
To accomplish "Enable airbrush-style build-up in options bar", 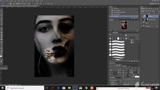I will tap(48, 3).
